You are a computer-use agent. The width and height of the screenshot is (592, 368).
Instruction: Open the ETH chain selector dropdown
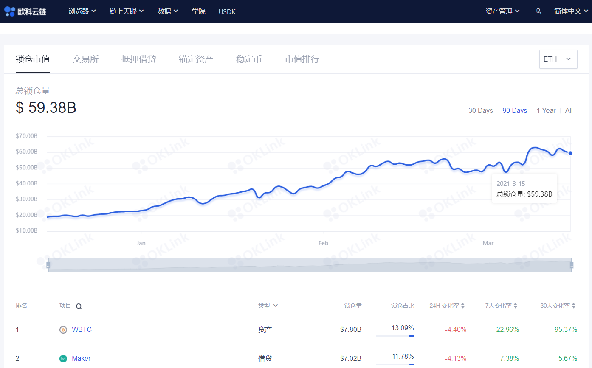click(558, 59)
